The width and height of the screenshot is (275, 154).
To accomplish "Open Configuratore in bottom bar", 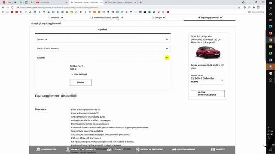I will click(46, 149).
